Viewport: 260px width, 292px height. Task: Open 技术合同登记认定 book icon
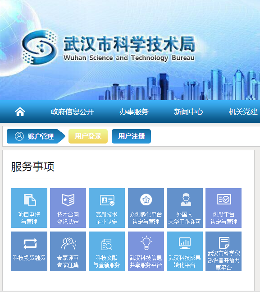[68, 199]
